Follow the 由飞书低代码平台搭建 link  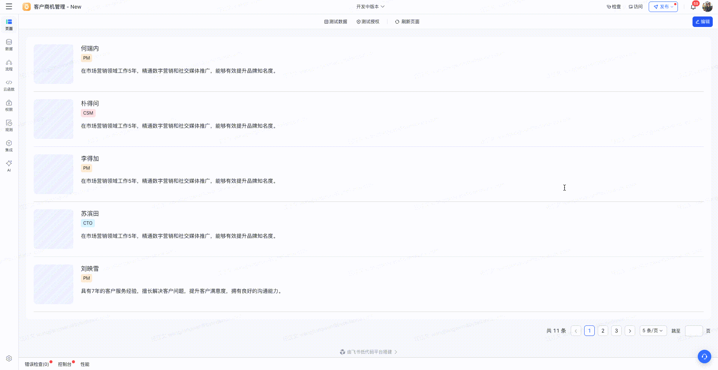369,352
